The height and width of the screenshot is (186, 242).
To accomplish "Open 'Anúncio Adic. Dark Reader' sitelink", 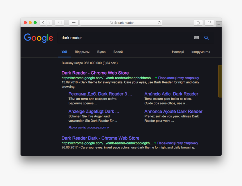I will (x=171, y=94).
